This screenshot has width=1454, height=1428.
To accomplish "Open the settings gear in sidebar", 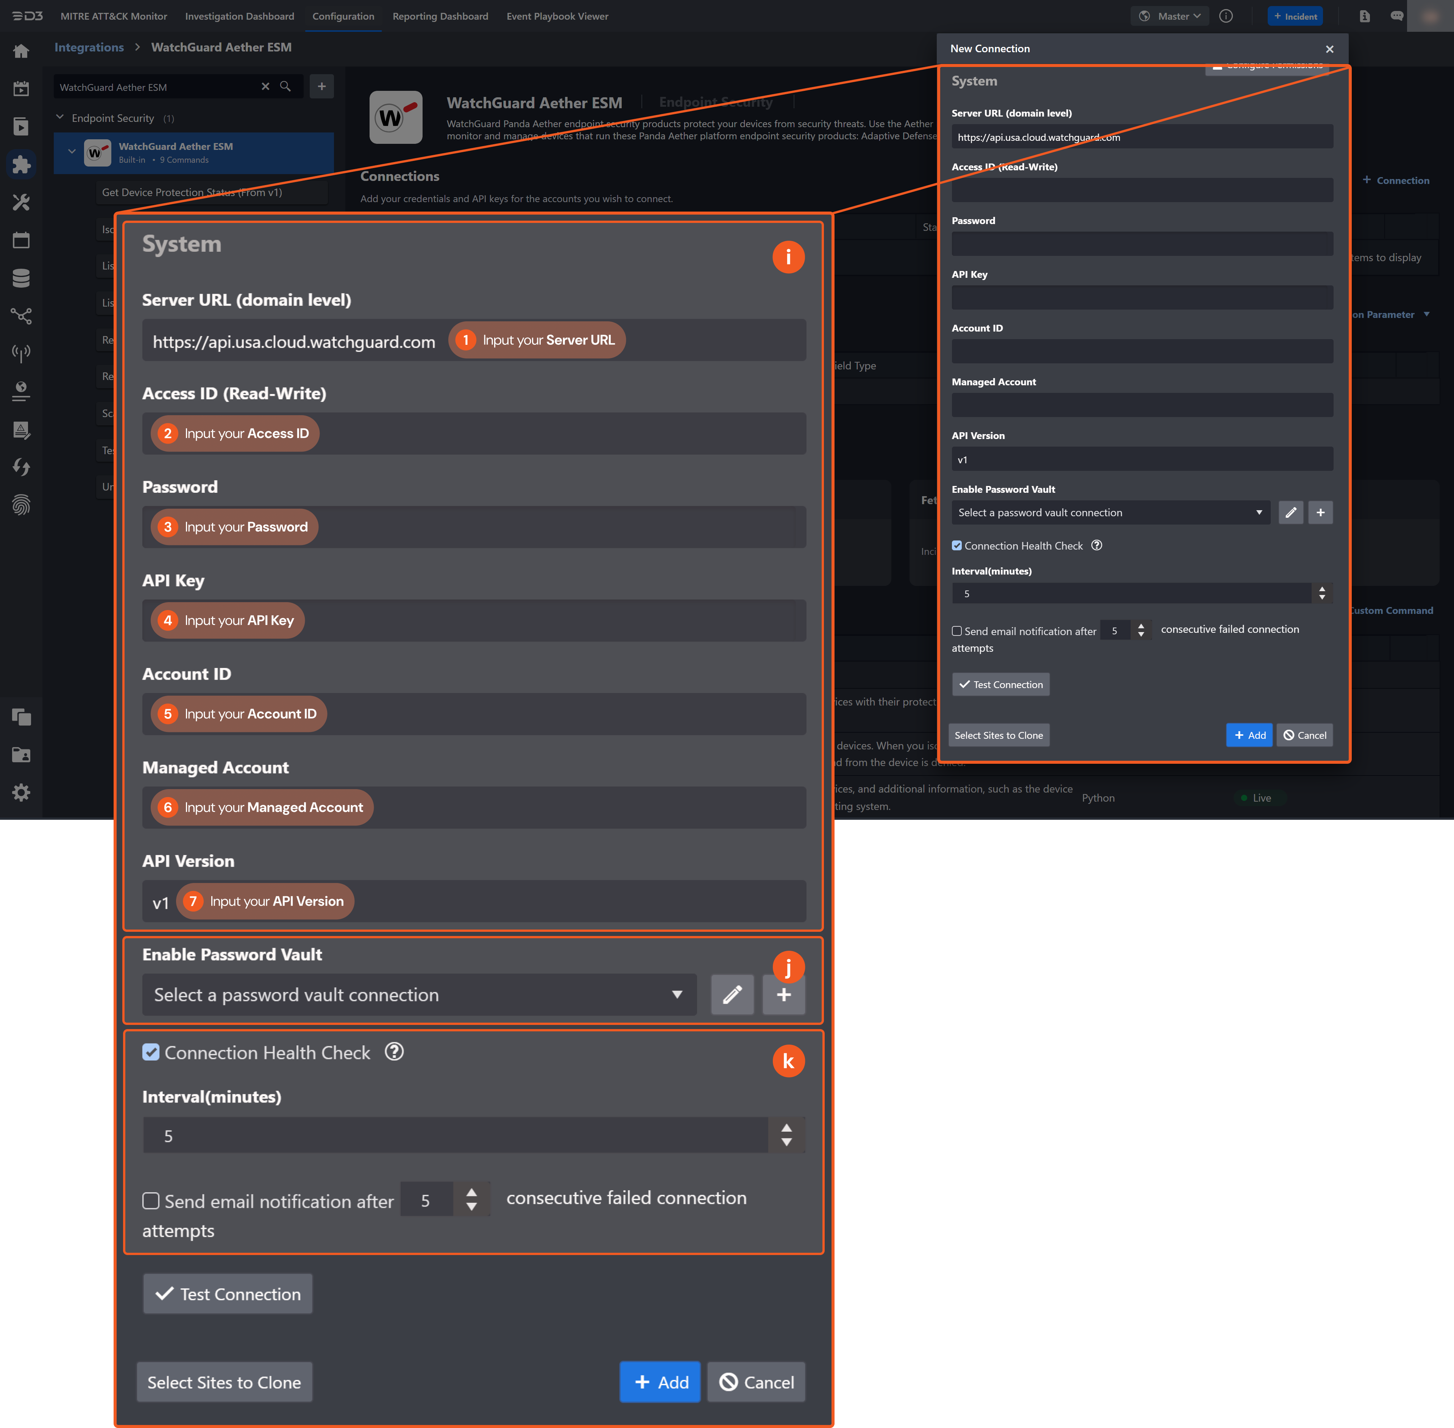I will [21, 793].
